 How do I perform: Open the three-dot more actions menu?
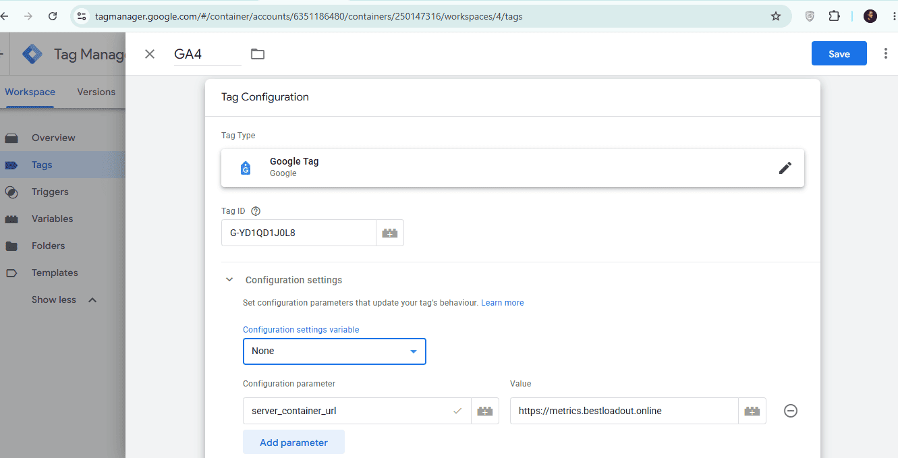(885, 54)
